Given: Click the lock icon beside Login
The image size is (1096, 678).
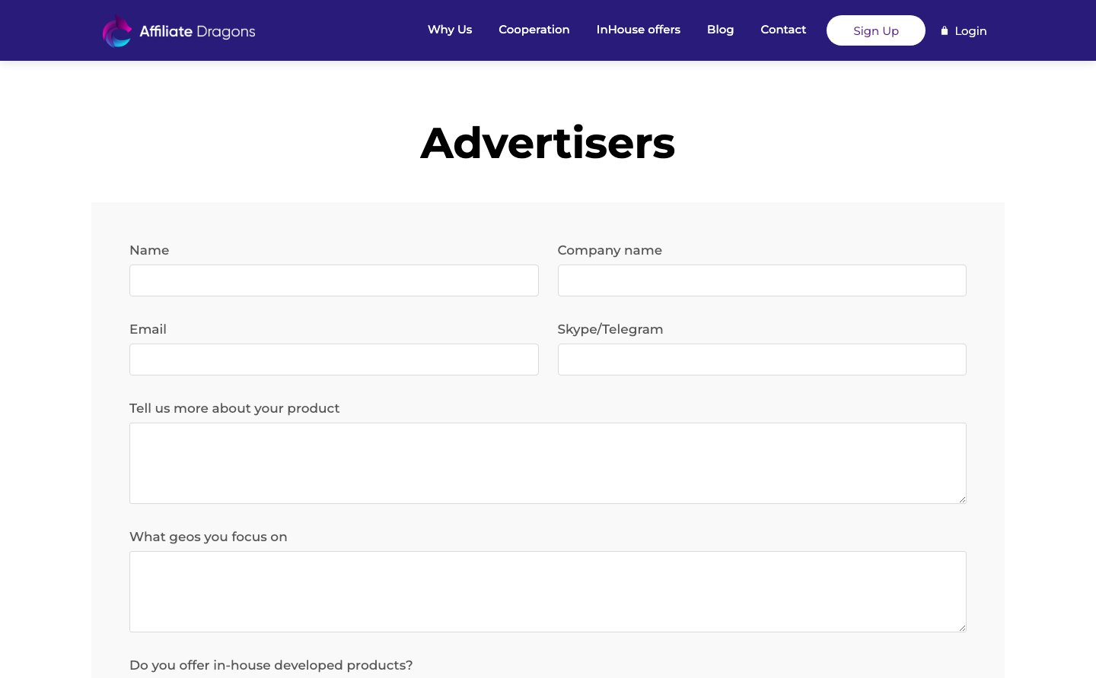Looking at the screenshot, I should pyautogui.click(x=945, y=30).
